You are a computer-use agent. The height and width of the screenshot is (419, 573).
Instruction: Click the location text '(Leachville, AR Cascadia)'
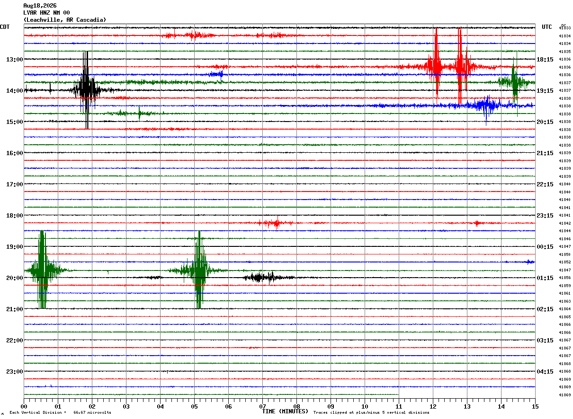(65, 20)
